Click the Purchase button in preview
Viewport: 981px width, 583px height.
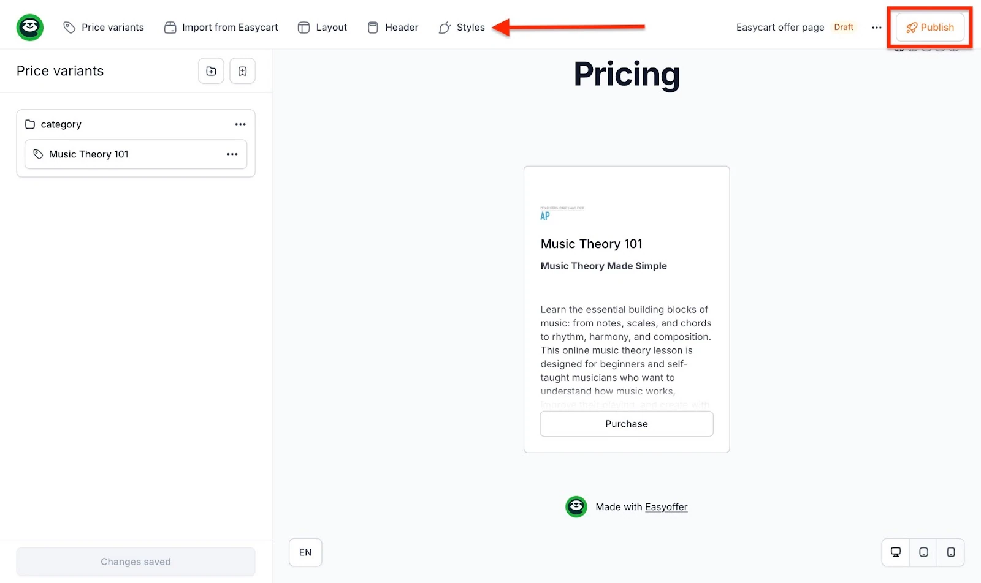click(626, 424)
